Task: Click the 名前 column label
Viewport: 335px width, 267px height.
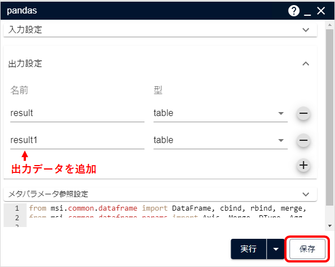Action: click(x=19, y=90)
